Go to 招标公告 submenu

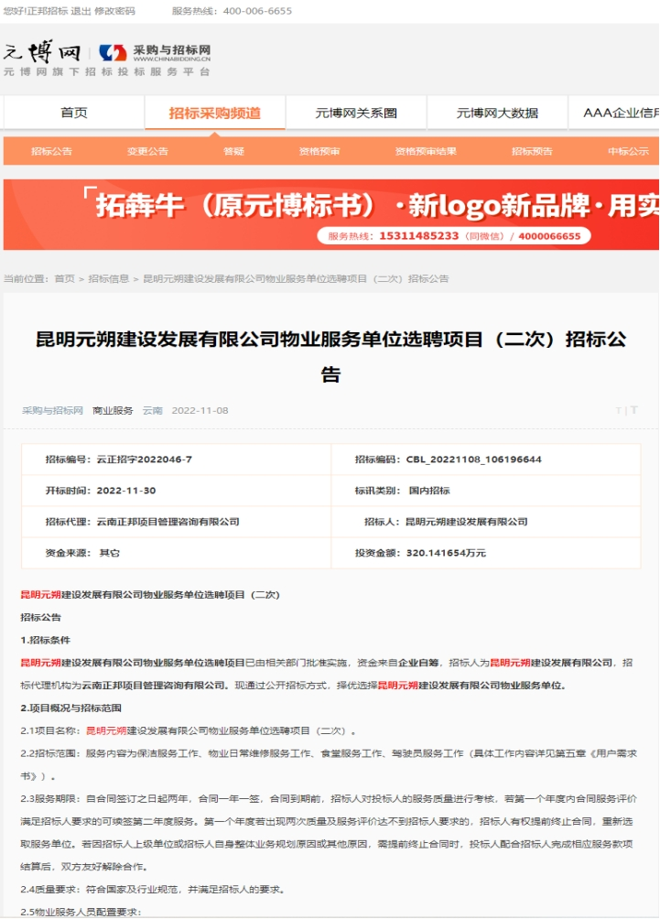tap(51, 151)
